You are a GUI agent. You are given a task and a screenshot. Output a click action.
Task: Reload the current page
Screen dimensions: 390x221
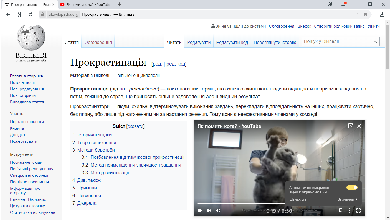pyautogui.click(x=31, y=14)
